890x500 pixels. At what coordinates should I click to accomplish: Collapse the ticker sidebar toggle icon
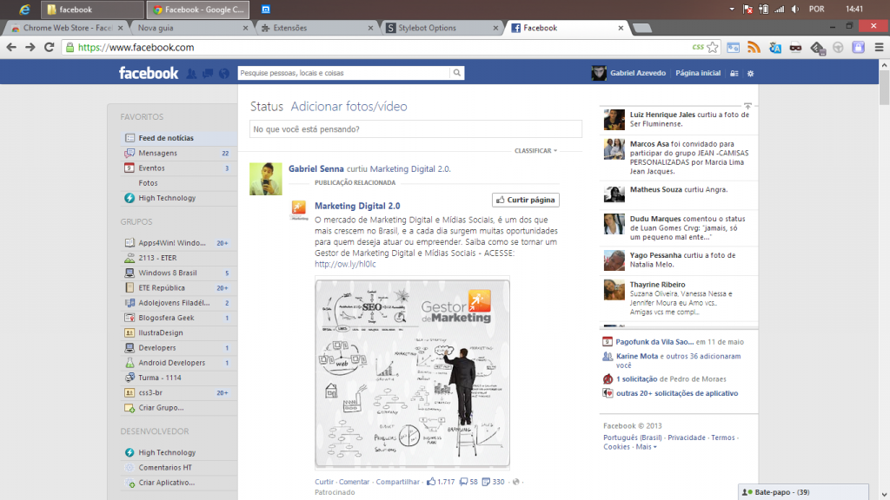pyautogui.click(x=747, y=106)
